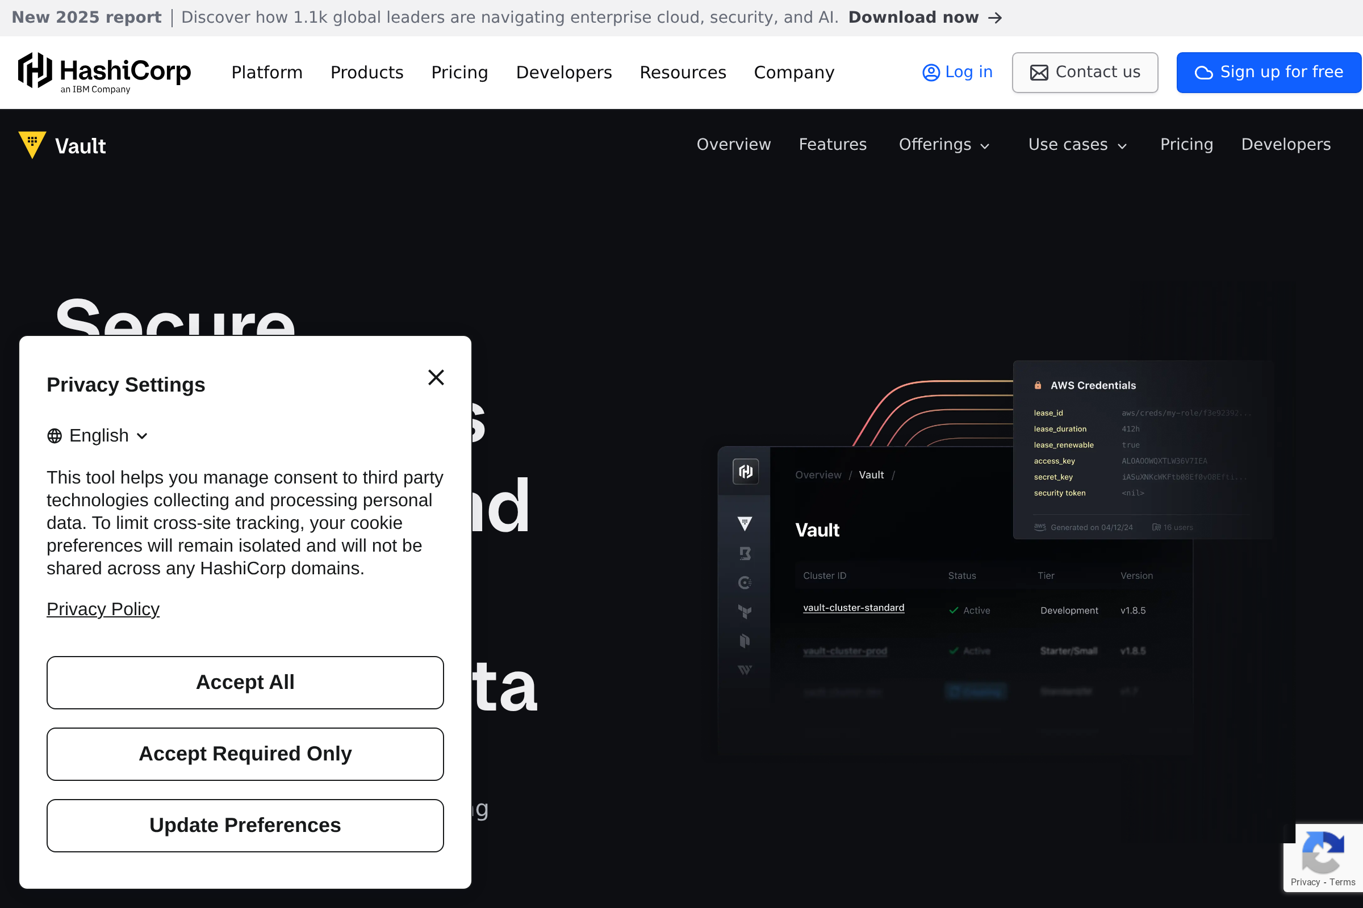The image size is (1363, 908).
Task: Open Packer from the dashboard sidebar
Action: click(745, 641)
